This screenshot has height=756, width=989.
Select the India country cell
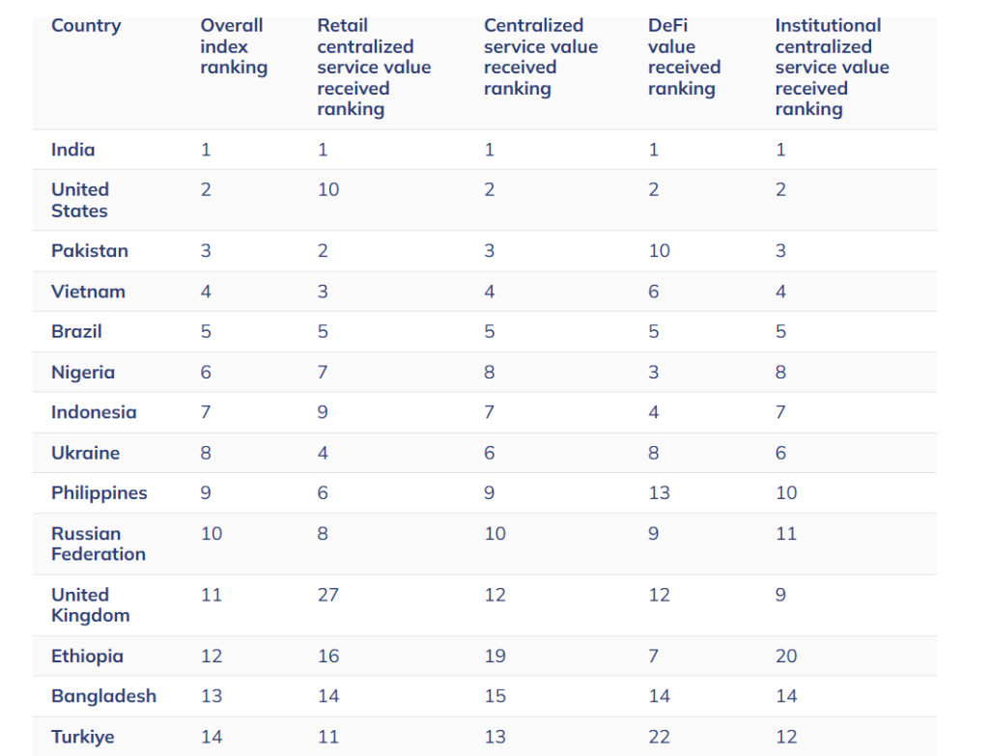pyautogui.click(x=73, y=150)
